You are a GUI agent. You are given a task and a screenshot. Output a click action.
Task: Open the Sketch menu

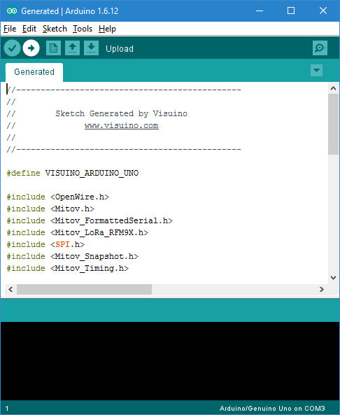point(55,29)
